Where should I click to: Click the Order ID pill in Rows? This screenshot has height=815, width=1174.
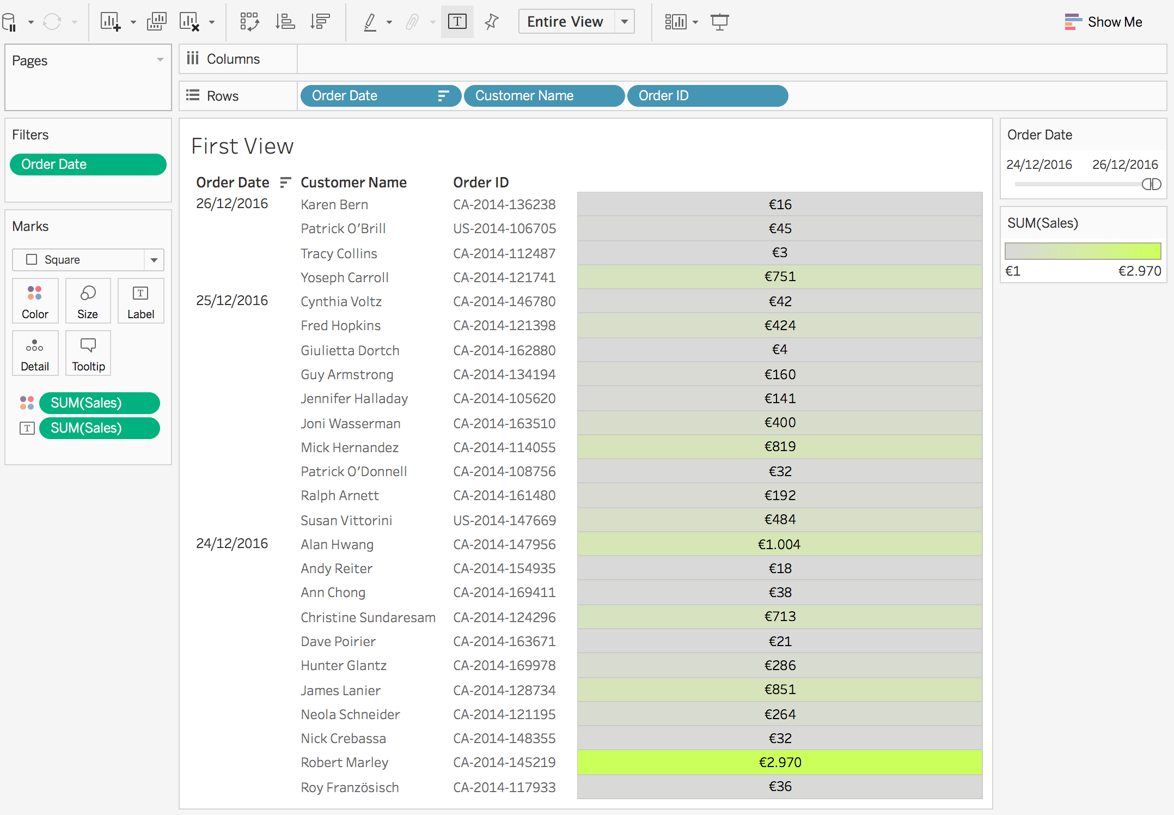(707, 96)
